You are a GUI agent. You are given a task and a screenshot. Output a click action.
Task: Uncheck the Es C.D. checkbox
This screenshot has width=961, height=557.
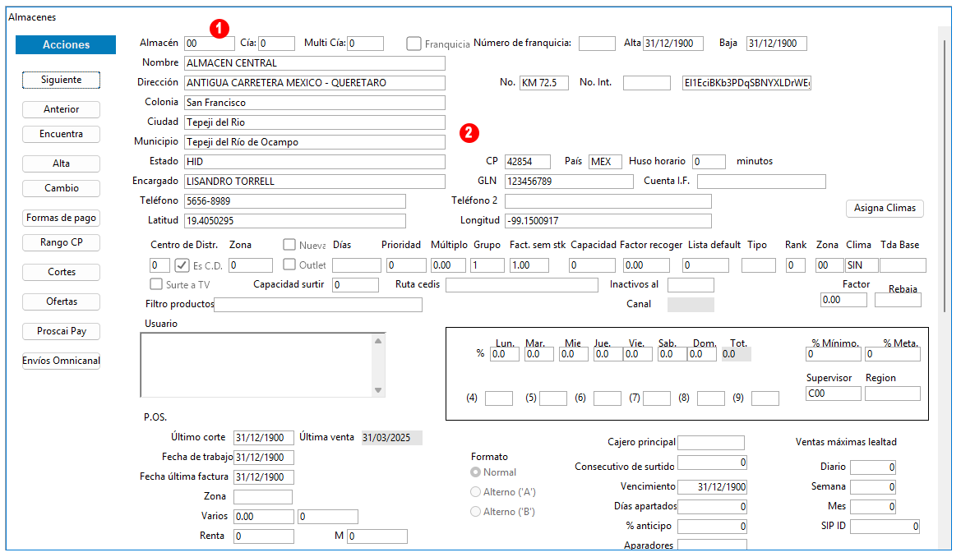(182, 265)
